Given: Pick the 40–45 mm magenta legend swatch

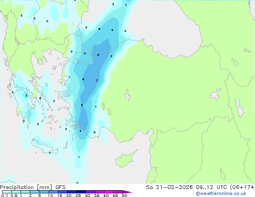Looking at the screenshot, I should tap(109, 192).
